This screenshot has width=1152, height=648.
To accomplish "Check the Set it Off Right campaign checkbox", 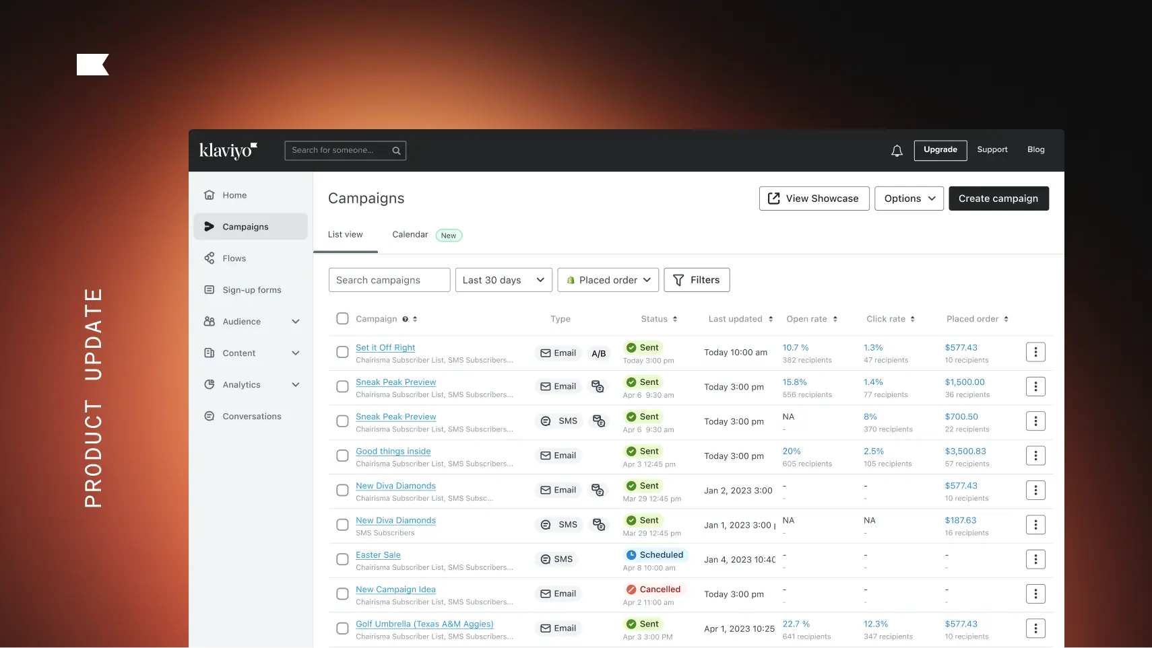I will (x=342, y=352).
